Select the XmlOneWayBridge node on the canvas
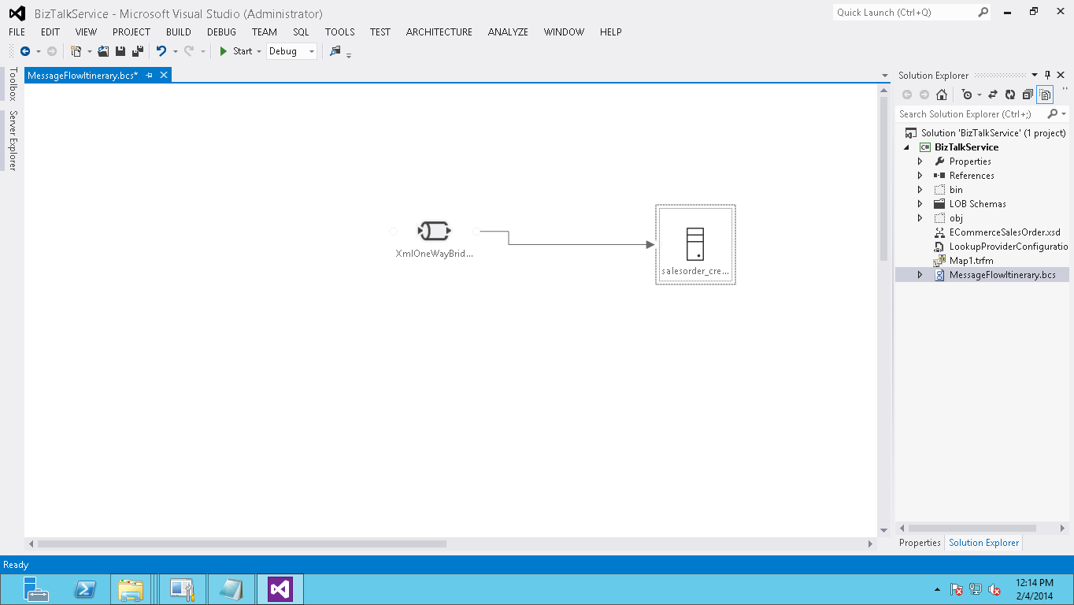 (435, 237)
